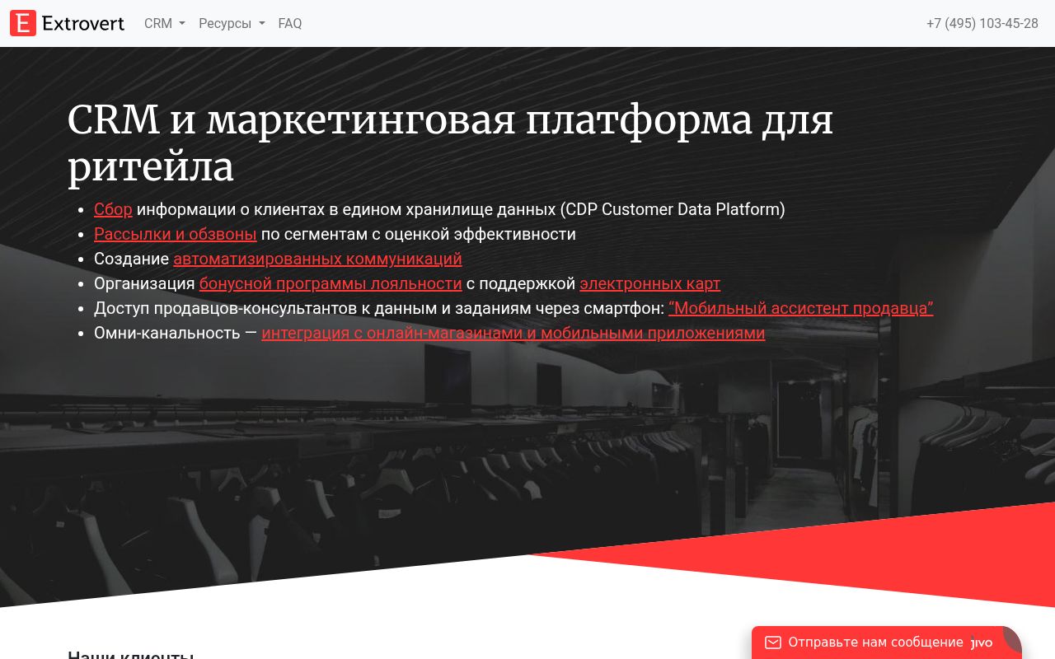Go to the FAQ page
The width and height of the screenshot is (1055, 659).
290,23
